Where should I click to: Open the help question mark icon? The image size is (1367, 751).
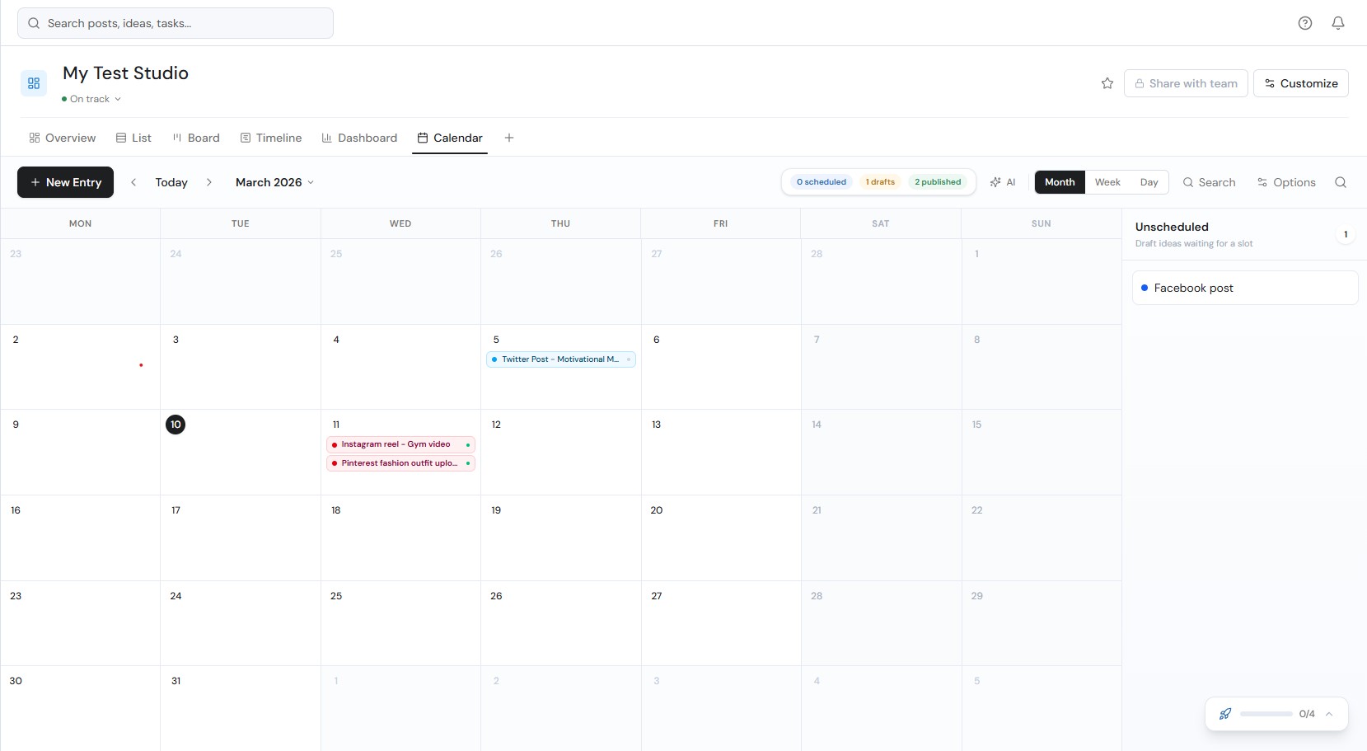coord(1305,22)
